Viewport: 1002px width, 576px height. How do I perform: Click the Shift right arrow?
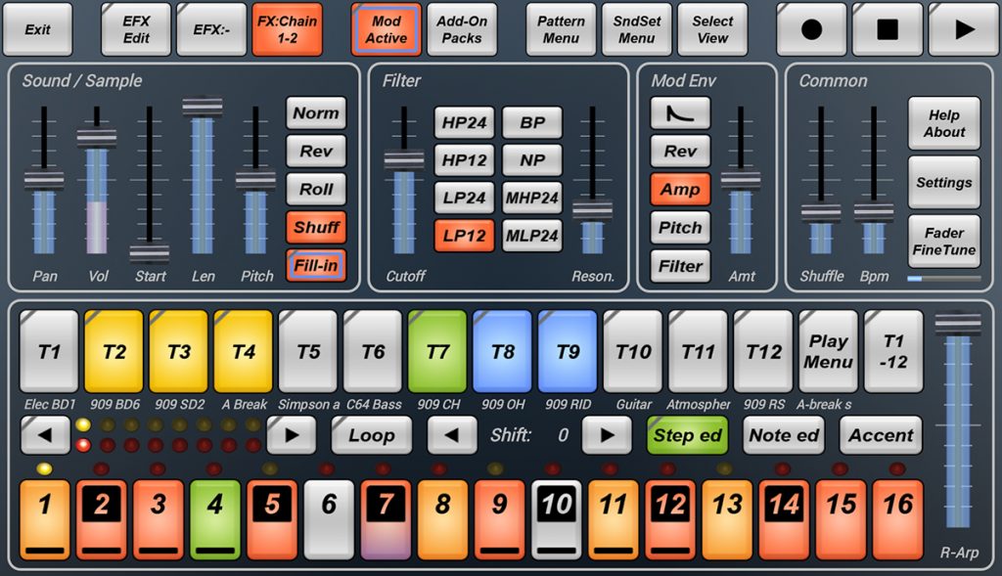(607, 435)
